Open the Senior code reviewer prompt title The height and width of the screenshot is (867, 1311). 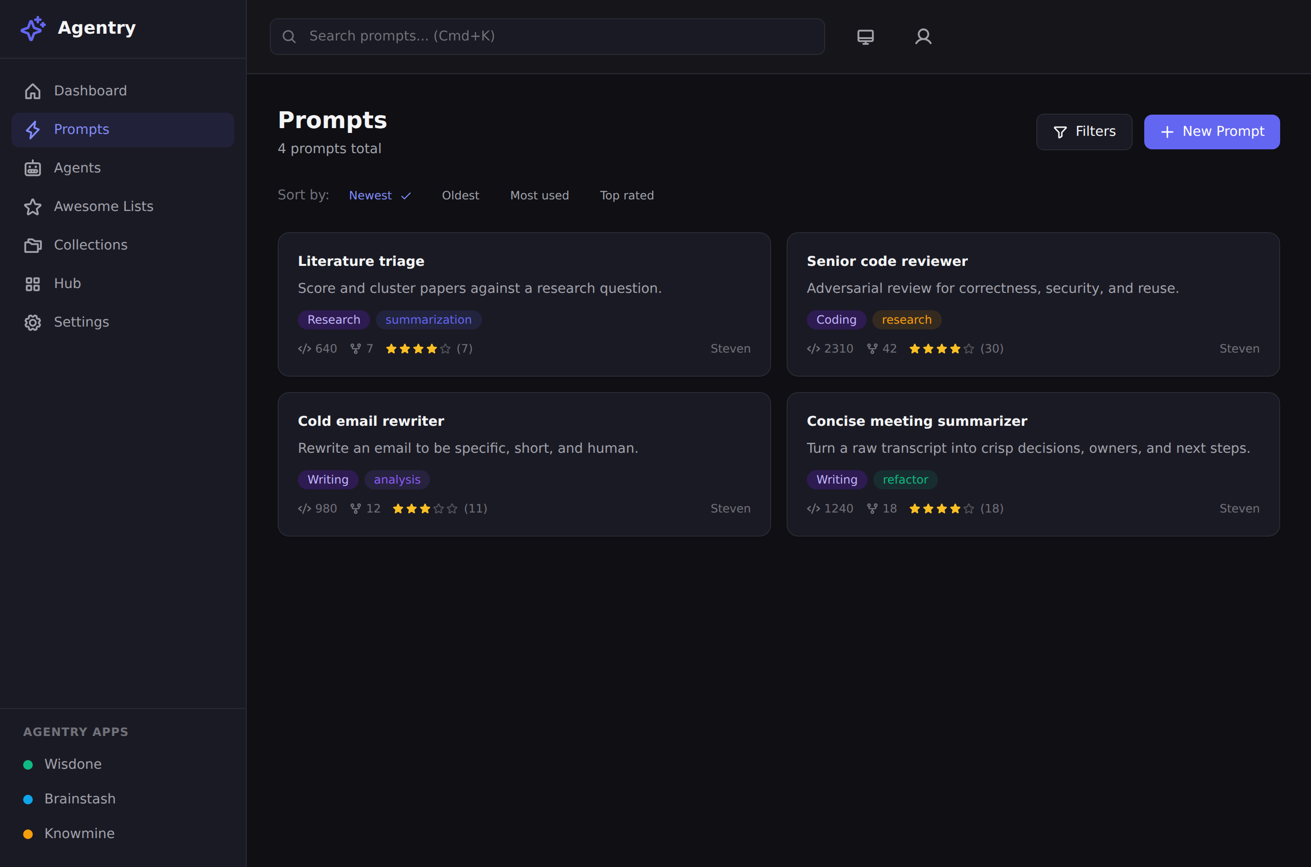(x=887, y=261)
